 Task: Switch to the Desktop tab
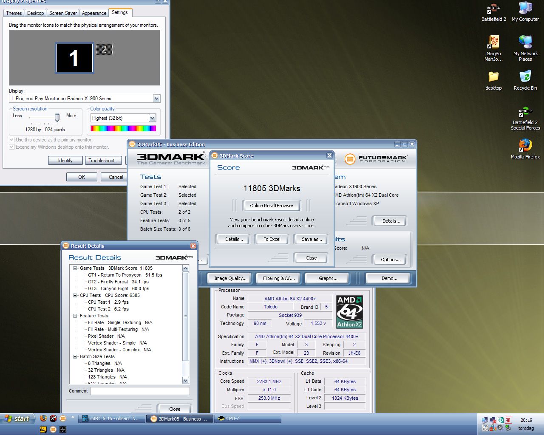pyautogui.click(x=36, y=13)
